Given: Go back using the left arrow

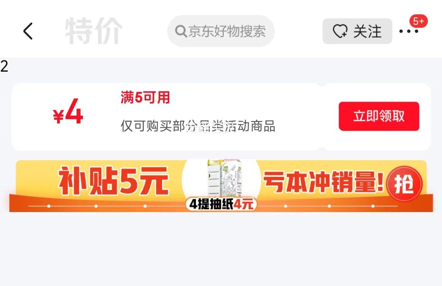Looking at the screenshot, I should pos(28,31).
